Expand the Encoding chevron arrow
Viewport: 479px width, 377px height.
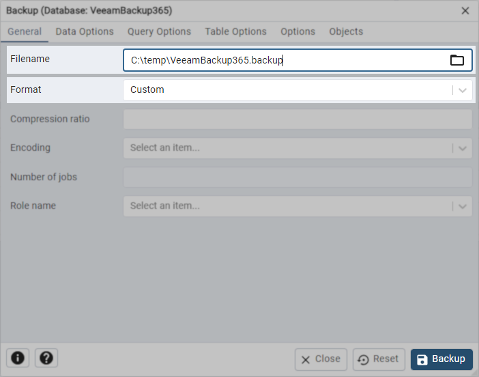[x=463, y=148]
